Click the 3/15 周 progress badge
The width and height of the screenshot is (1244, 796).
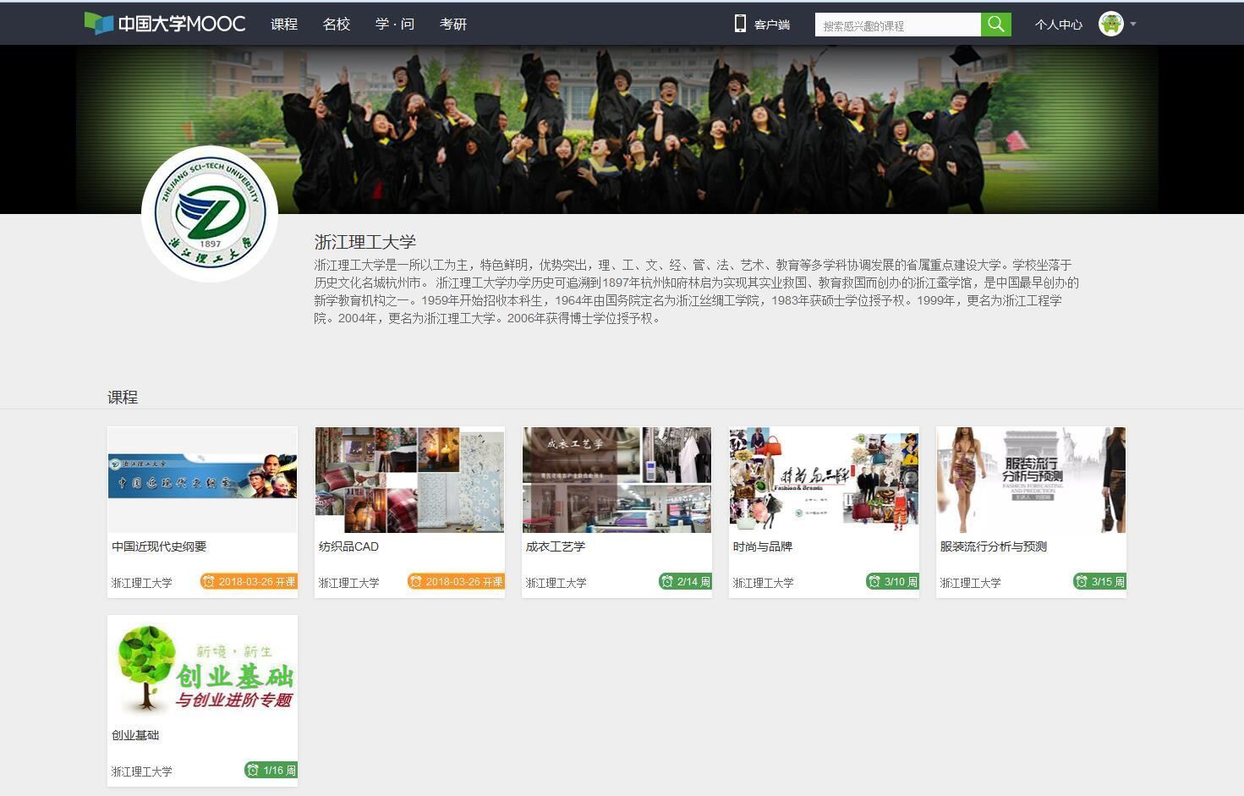1099,581
